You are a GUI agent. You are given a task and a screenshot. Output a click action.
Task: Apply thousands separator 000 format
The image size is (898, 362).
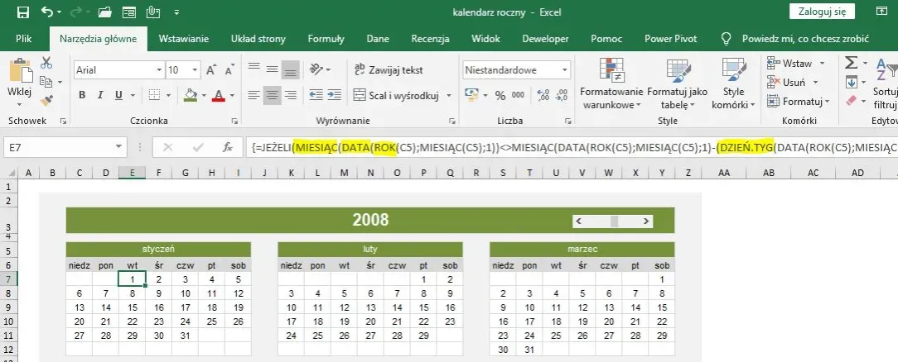tap(519, 95)
